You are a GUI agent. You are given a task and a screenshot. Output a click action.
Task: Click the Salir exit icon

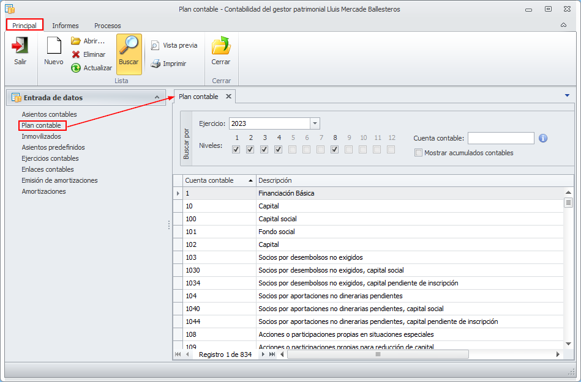pyautogui.click(x=20, y=46)
